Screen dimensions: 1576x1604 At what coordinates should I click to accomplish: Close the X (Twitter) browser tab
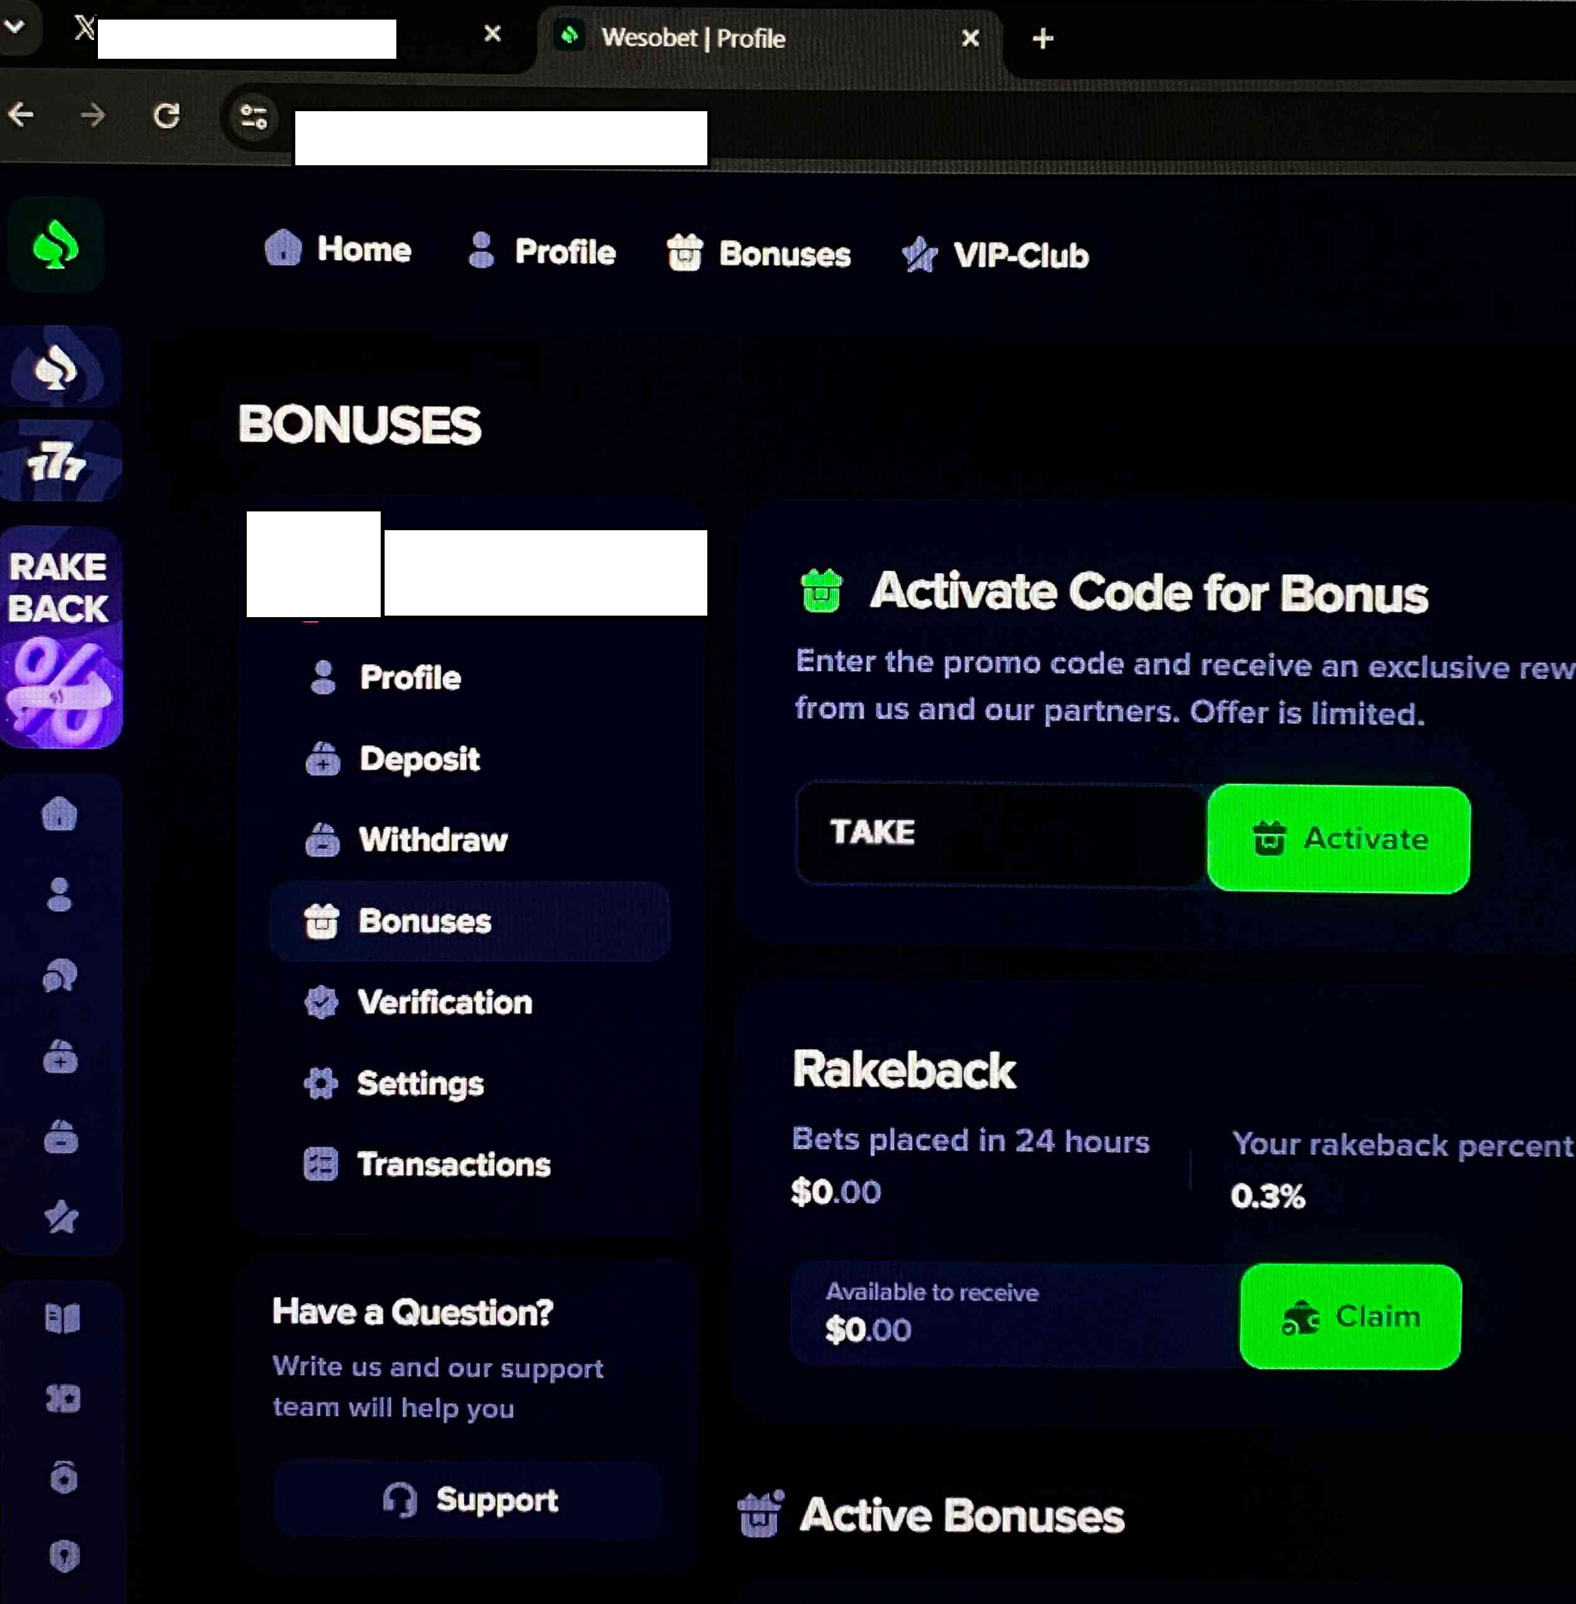(x=493, y=33)
